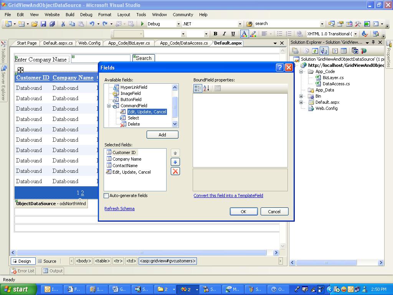Click Cancel in the Fields dialog

coord(274,212)
